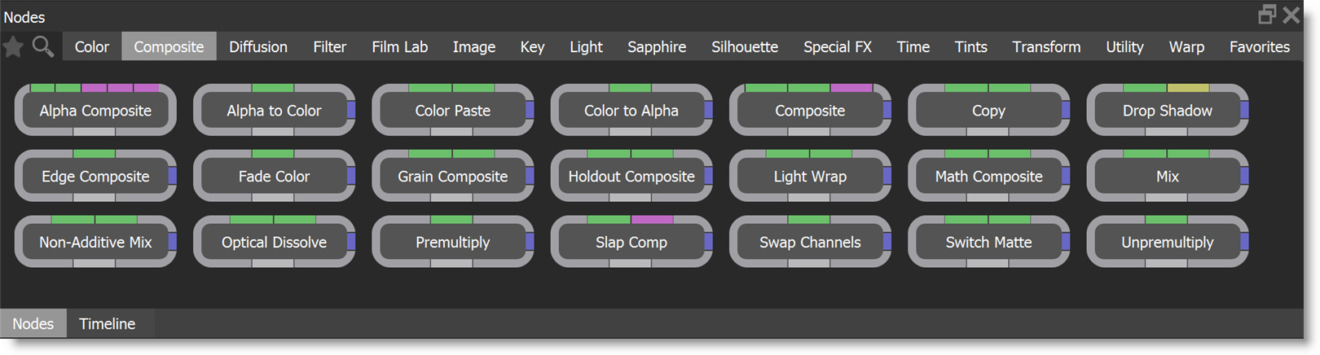Pick the Drop Shadow node

pyautogui.click(x=1167, y=111)
